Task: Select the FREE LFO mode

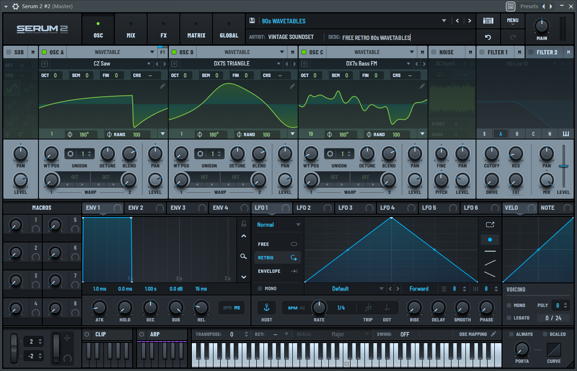Action: pyautogui.click(x=277, y=244)
